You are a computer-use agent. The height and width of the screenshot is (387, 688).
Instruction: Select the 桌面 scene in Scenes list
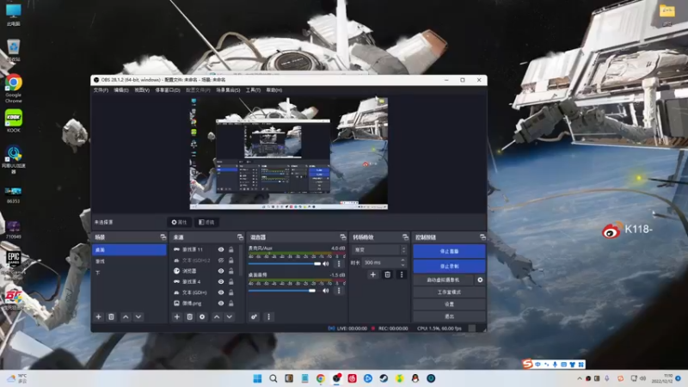click(x=130, y=249)
